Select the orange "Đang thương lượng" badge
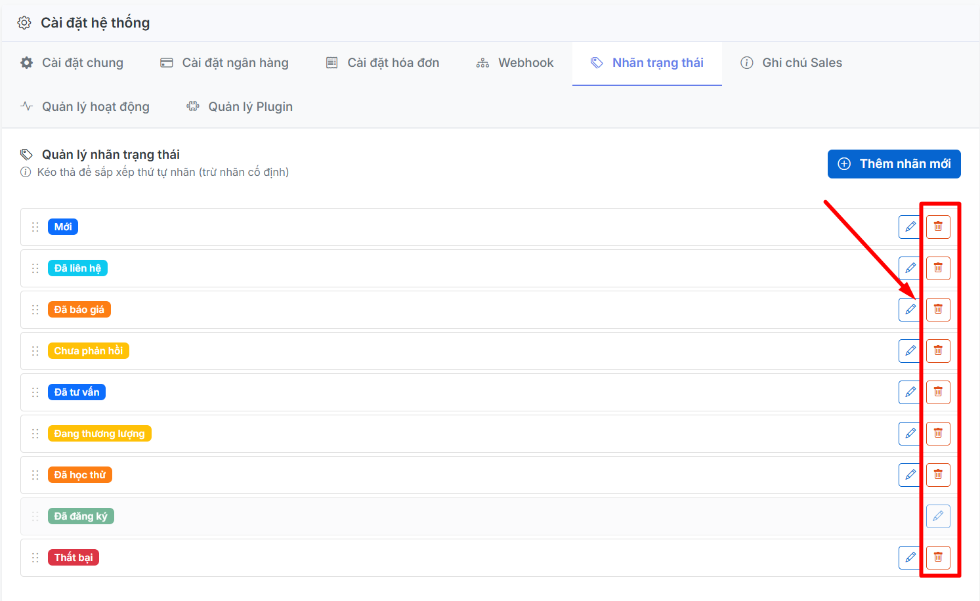 [99, 434]
